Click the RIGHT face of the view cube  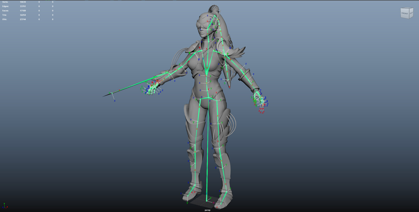pyautogui.click(x=411, y=13)
